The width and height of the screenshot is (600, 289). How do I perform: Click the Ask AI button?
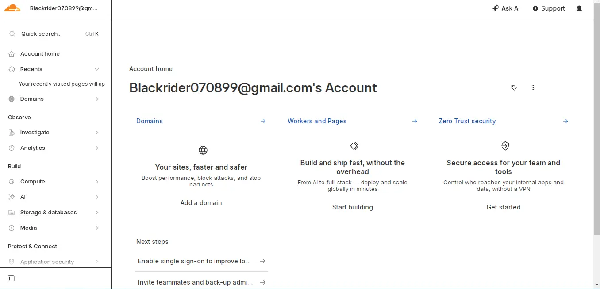point(506,8)
